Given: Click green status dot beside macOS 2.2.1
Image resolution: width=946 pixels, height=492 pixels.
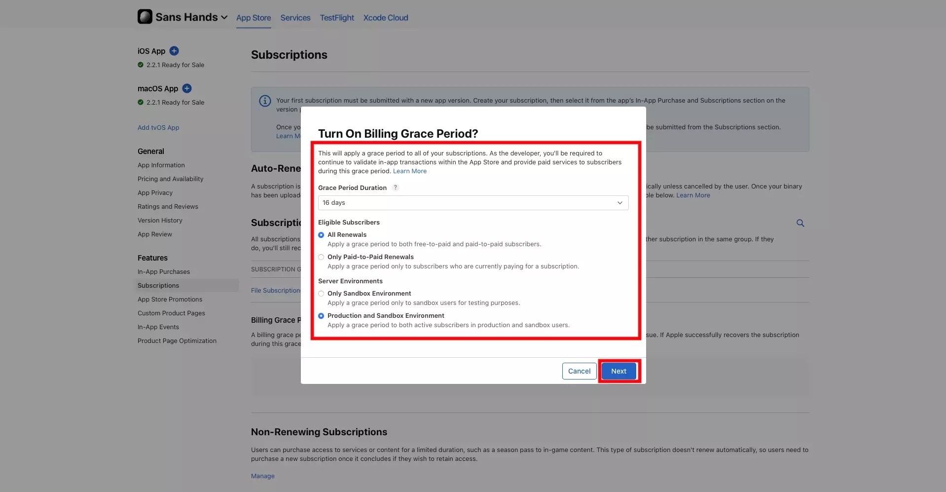Looking at the screenshot, I should 141,102.
